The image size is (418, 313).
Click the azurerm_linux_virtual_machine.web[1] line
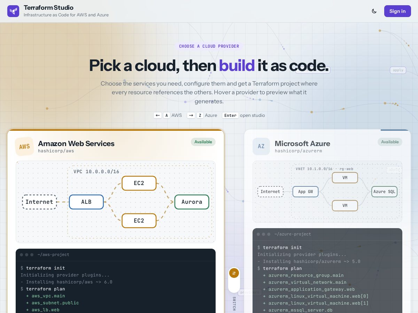[x=316, y=303]
